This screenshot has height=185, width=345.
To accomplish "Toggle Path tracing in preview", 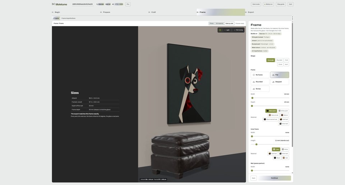I will [238, 30].
